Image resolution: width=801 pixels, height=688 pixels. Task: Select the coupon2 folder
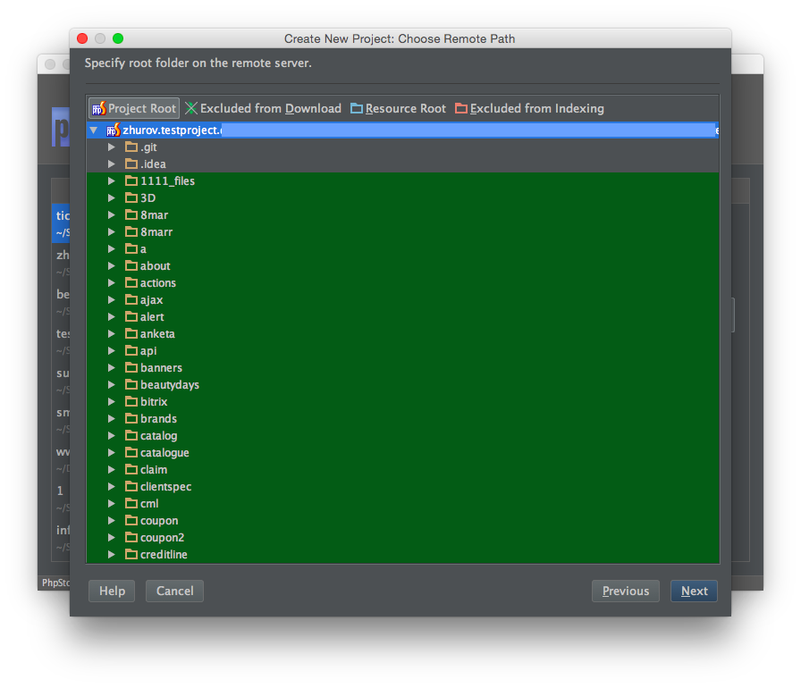pos(162,538)
